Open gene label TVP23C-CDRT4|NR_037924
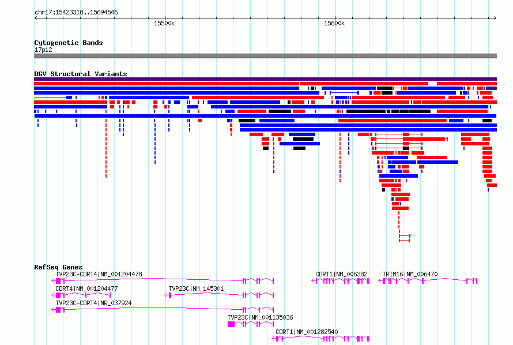 93,303
